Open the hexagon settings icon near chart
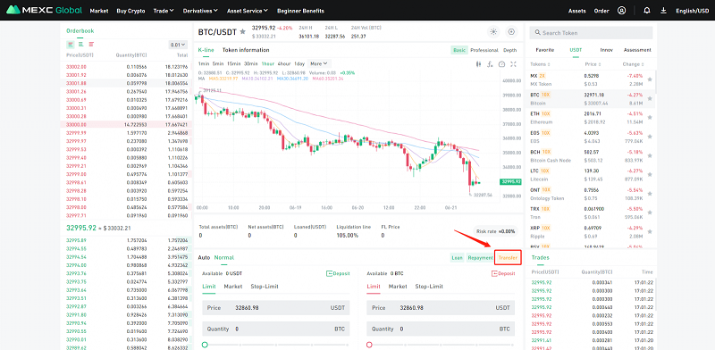The width and height of the screenshot is (715, 350). pos(511,31)
